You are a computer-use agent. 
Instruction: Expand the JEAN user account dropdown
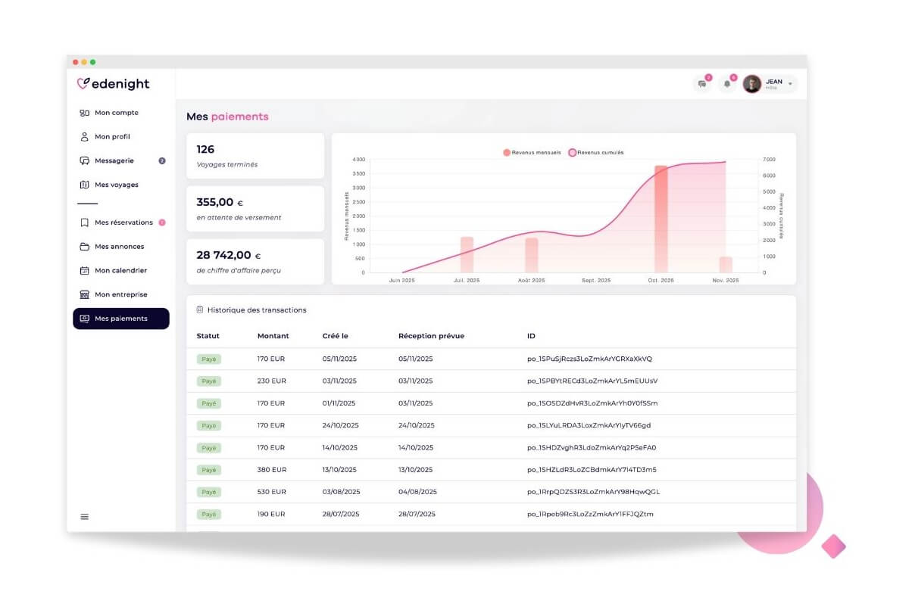pos(790,84)
